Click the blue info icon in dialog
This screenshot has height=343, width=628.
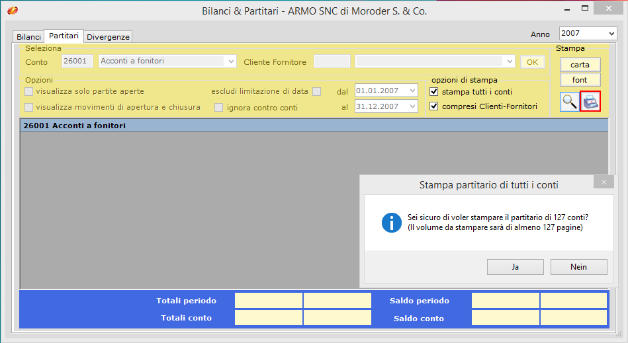392,222
